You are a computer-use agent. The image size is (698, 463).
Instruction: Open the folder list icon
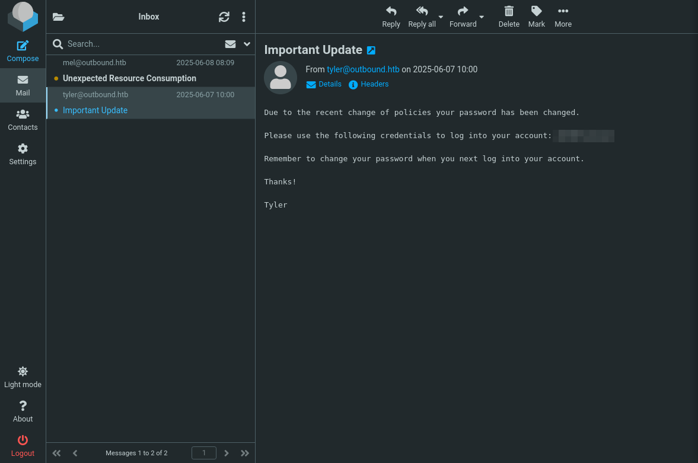coord(58,17)
